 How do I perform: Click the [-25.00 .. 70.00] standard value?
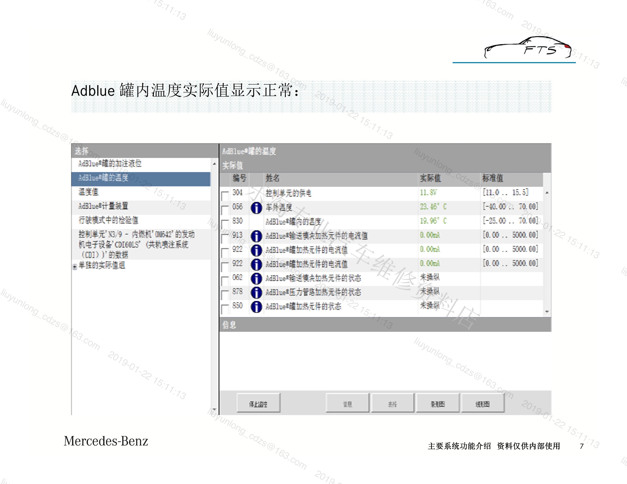pyautogui.click(x=510, y=221)
